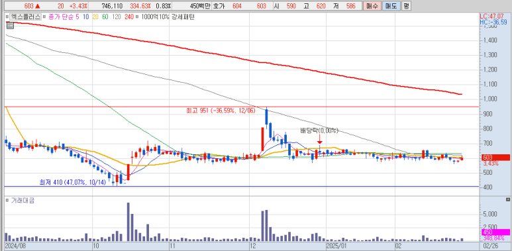
Task: Click the 평 button next to 매도
Action: click(x=406, y=6)
